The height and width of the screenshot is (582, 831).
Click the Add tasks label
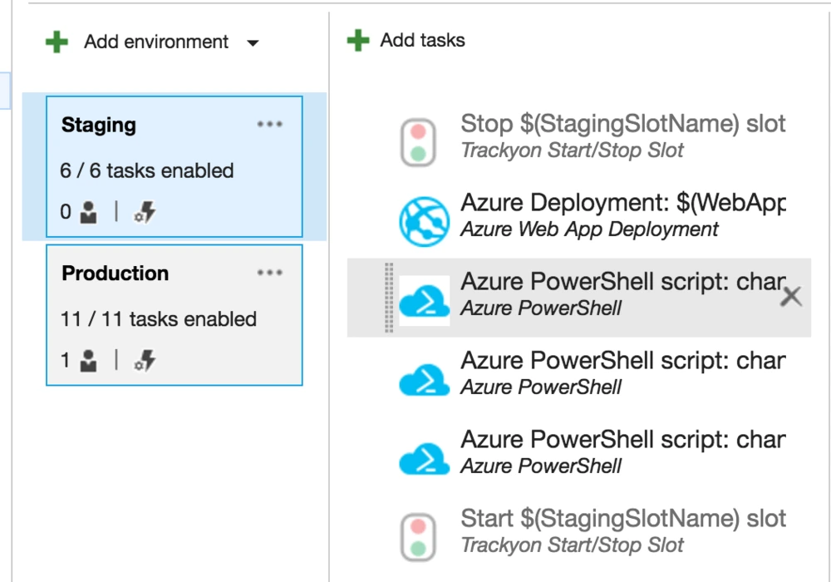click(421, 38)
